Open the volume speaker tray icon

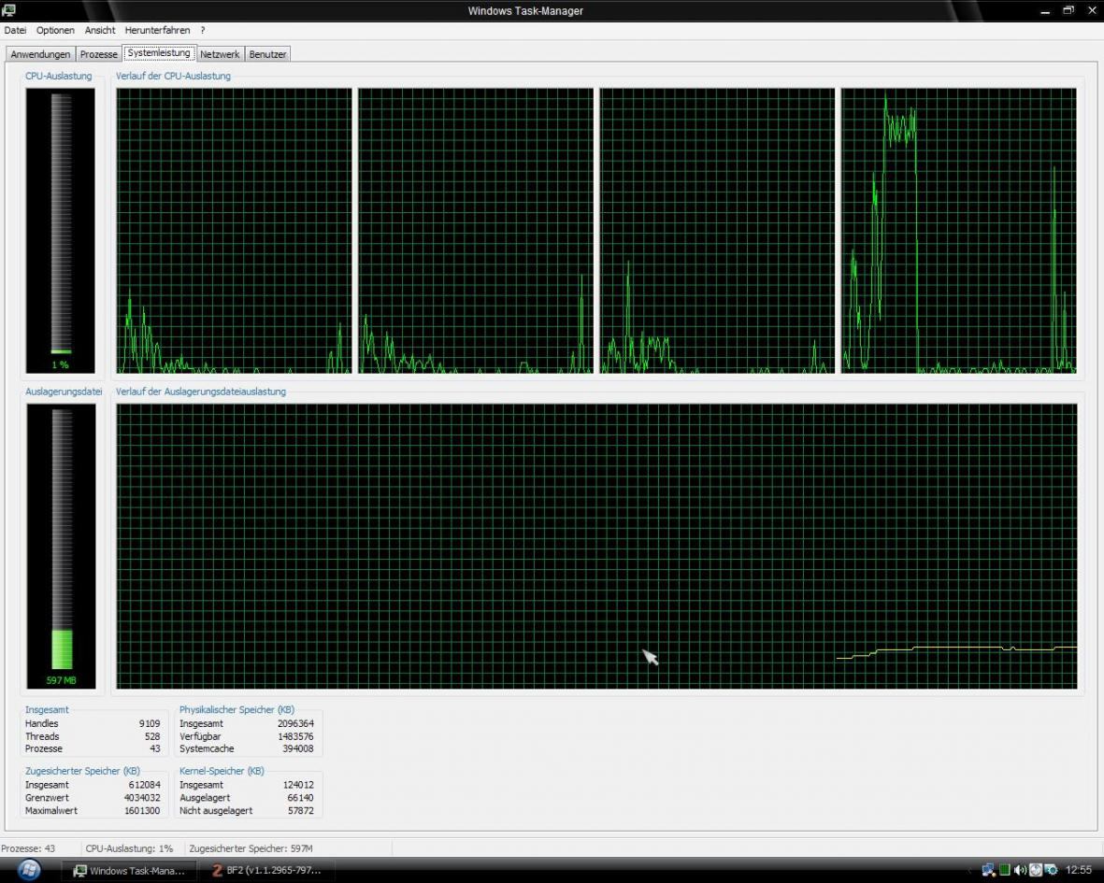pos(1020,870)
